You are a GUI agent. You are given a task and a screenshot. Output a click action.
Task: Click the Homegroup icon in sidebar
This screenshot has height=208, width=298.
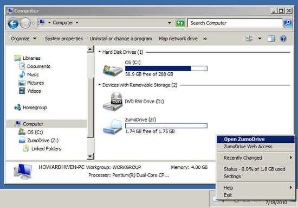pyautogui.click(x=18, y=108)
